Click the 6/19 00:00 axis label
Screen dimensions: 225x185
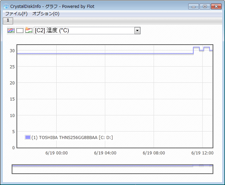pos(57,153)
